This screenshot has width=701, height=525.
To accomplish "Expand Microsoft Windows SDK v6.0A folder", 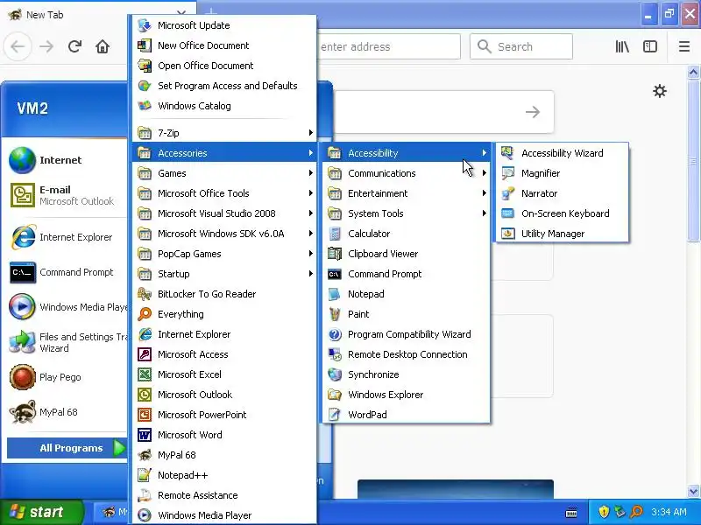I will point(224,234).
